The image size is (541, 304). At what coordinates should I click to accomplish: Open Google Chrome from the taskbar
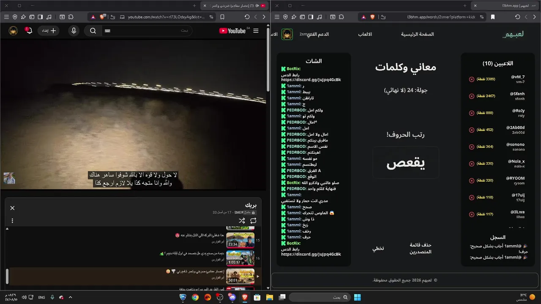pyautogui.click(x=195, y=297)
